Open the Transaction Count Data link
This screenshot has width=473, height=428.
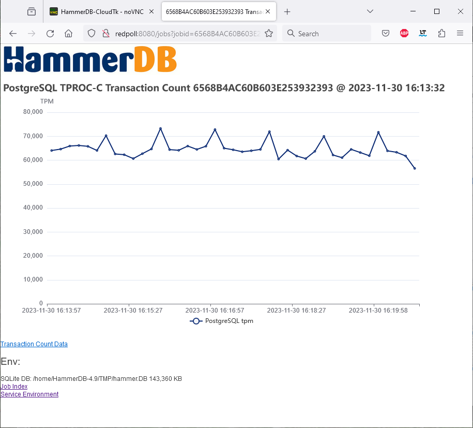tap(34, 344)
